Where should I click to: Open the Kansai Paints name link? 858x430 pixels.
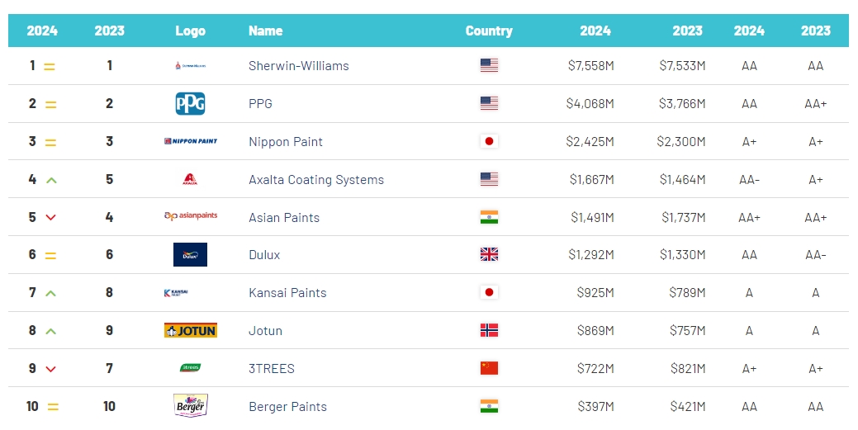[287, 293]
